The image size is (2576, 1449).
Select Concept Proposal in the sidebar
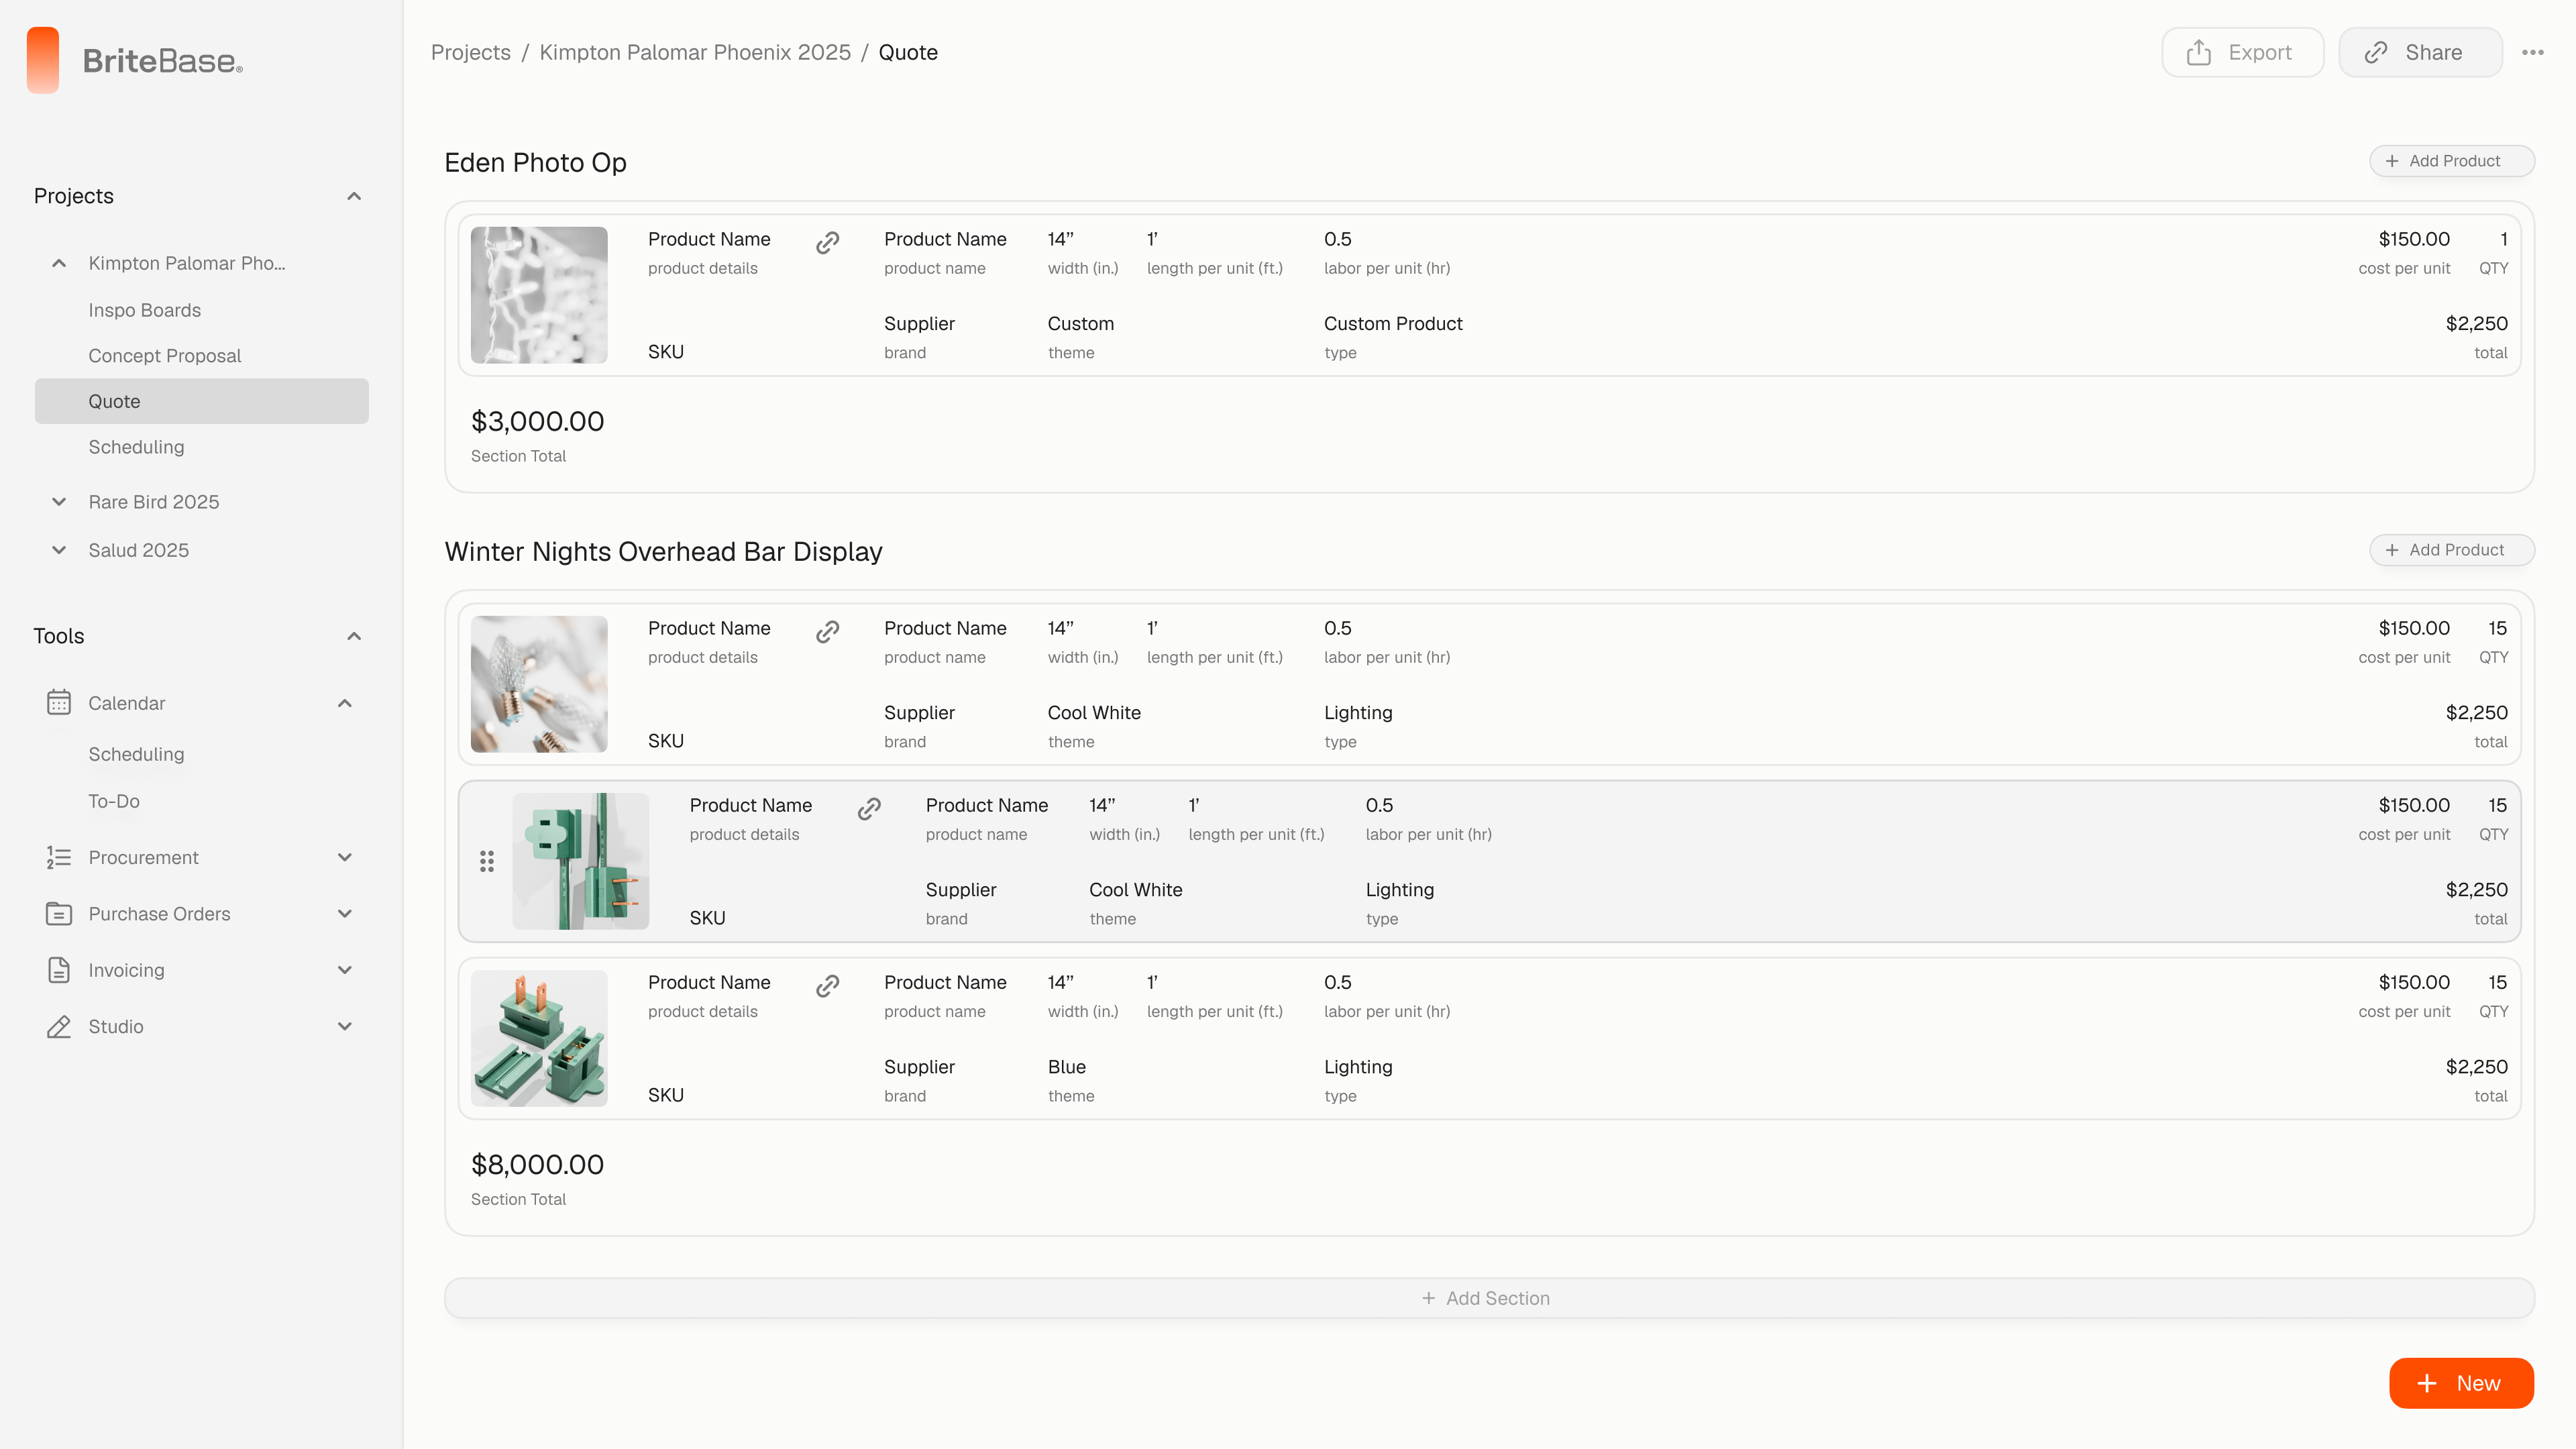(164, 356)
